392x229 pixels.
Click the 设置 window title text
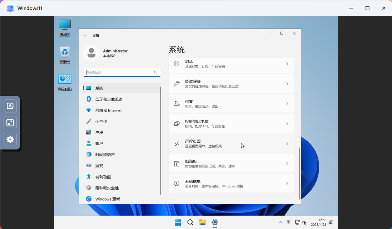coord(96,36)
